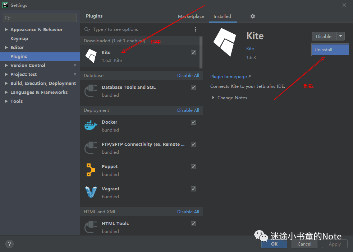This screenshot has width=353, height=252.
Task: Focus the settings search input box
Action: [x=40, y=18]
